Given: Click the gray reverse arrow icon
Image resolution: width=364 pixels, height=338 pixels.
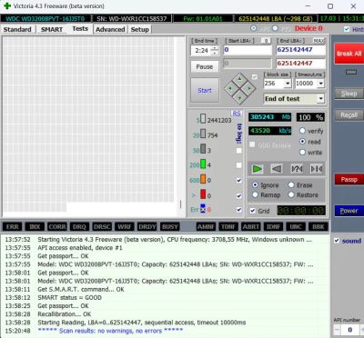Looking at the screenshot, I should coord(277,169).
